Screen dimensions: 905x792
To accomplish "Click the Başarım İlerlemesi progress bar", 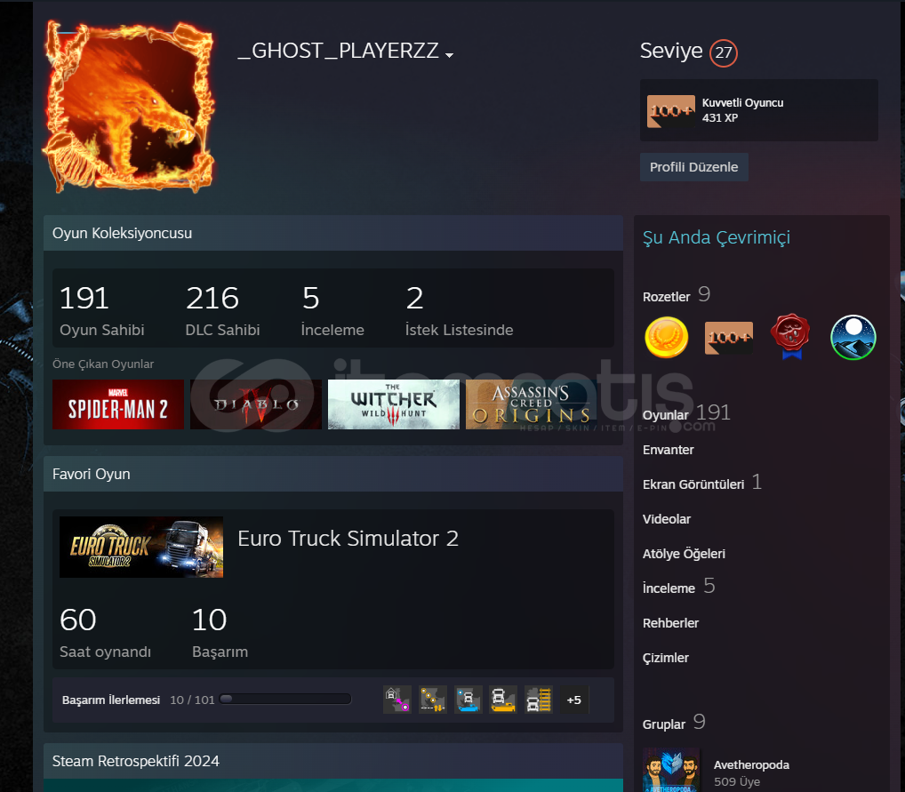I will [285, 699].
